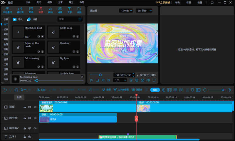Click the 录音 record audio button
Image resolution: width=235 pixels, height=141 pixels.
(106, 90)
